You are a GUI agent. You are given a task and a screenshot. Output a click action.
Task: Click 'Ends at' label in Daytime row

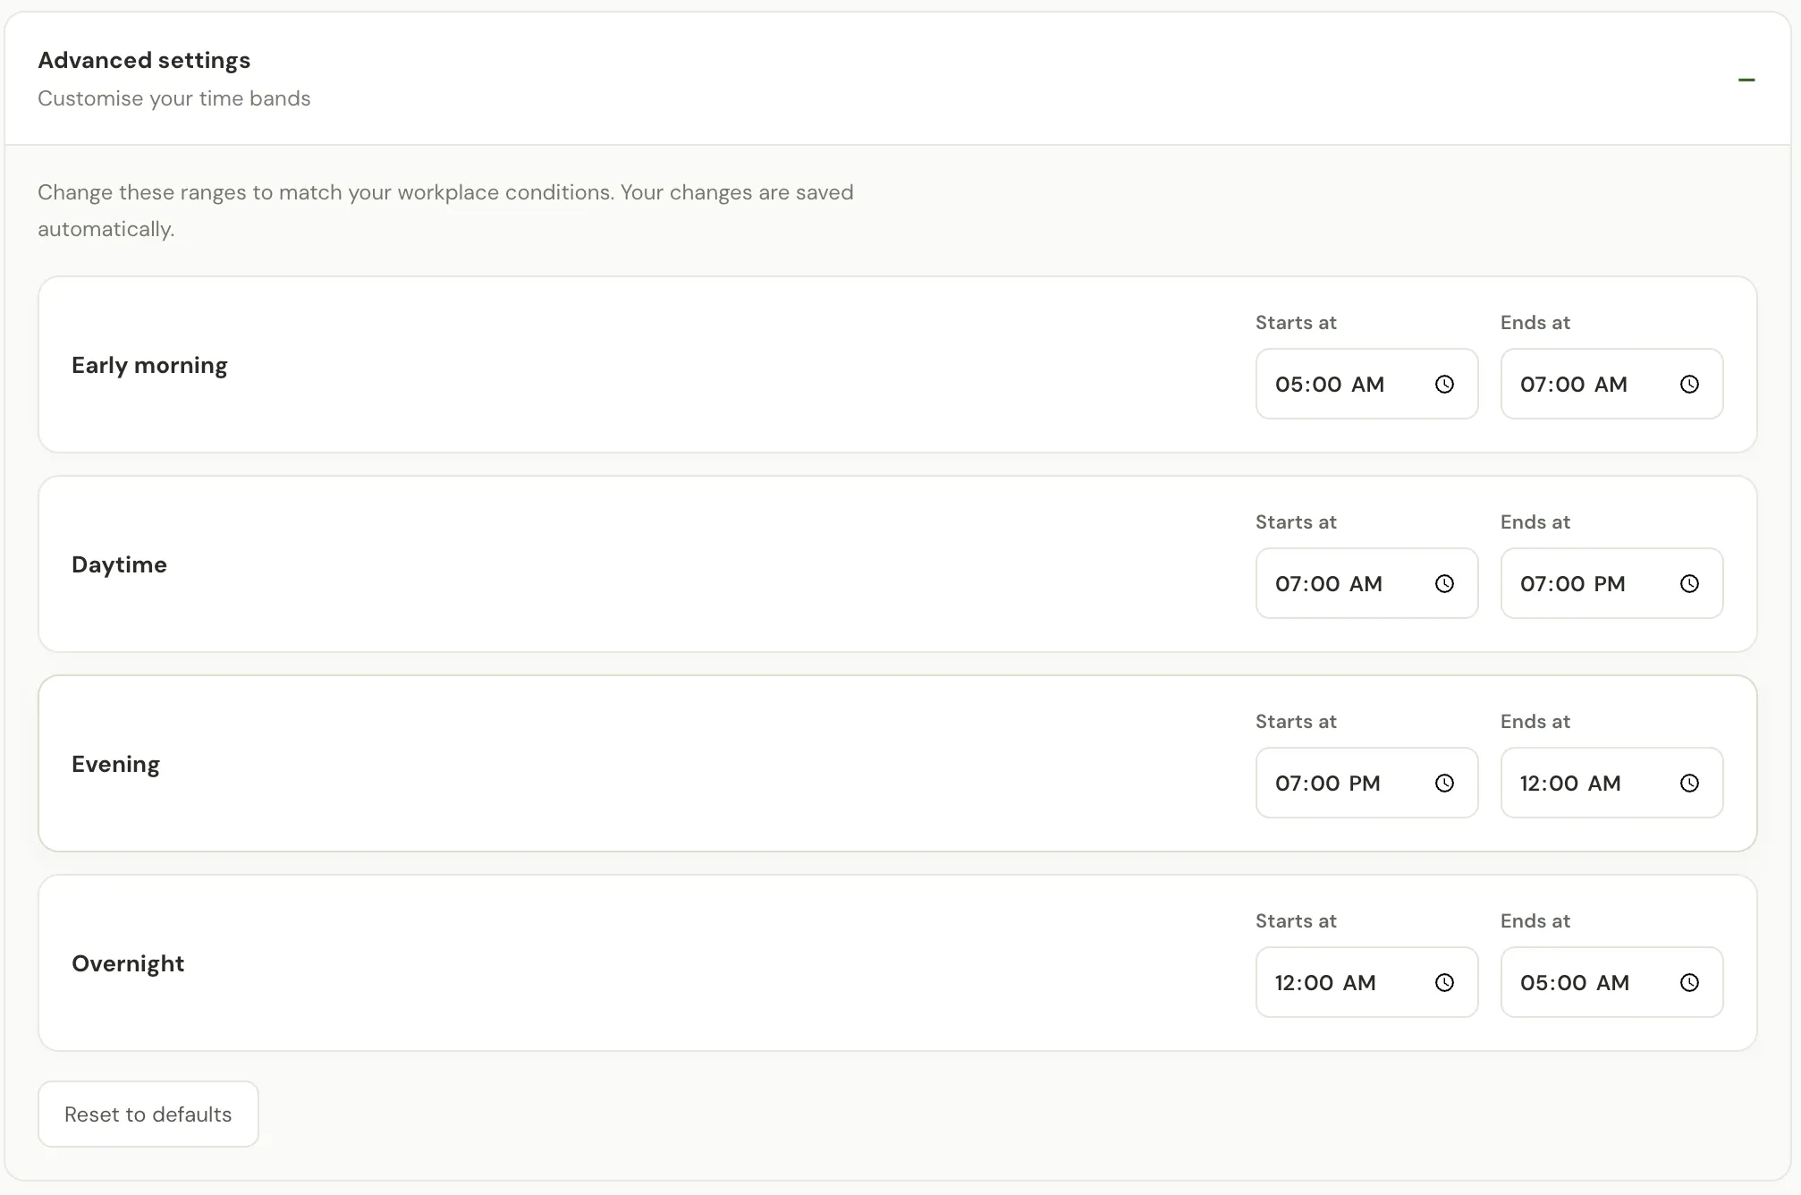click(1535, 522)
